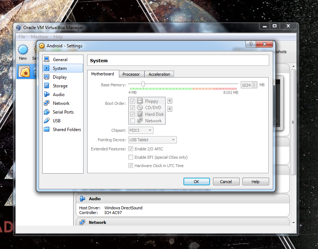
Task: Click the Manager details scrollbar up arrow
Action: pos(294,66)
